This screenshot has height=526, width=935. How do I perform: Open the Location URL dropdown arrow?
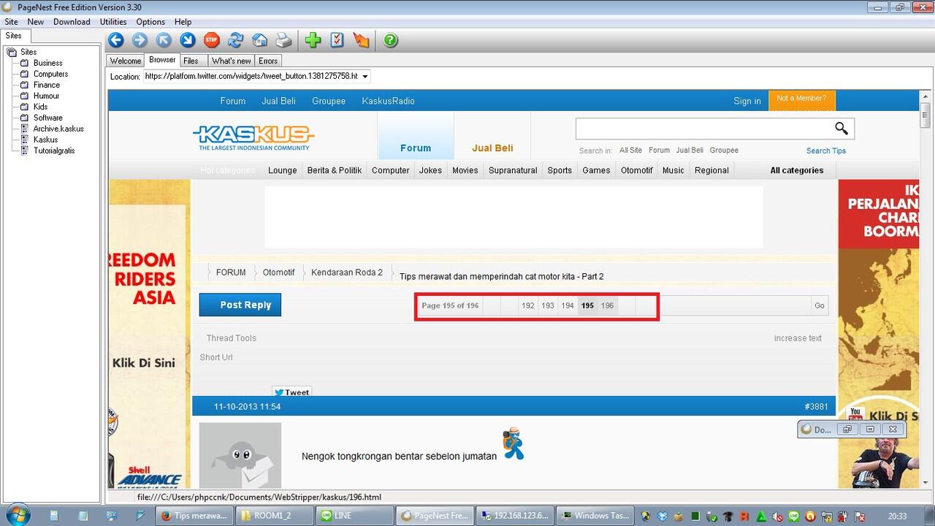coord(365,76)
